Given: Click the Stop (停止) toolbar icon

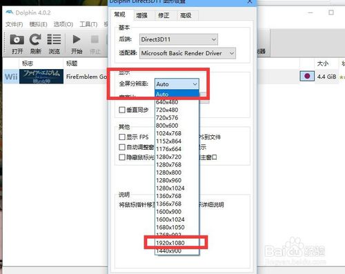Looking at the screenshot, I should pyautogui.click(x=95, y=39).
